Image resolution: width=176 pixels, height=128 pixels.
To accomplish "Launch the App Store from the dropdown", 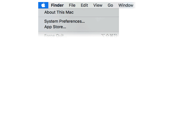I will [x=78, y=27].
